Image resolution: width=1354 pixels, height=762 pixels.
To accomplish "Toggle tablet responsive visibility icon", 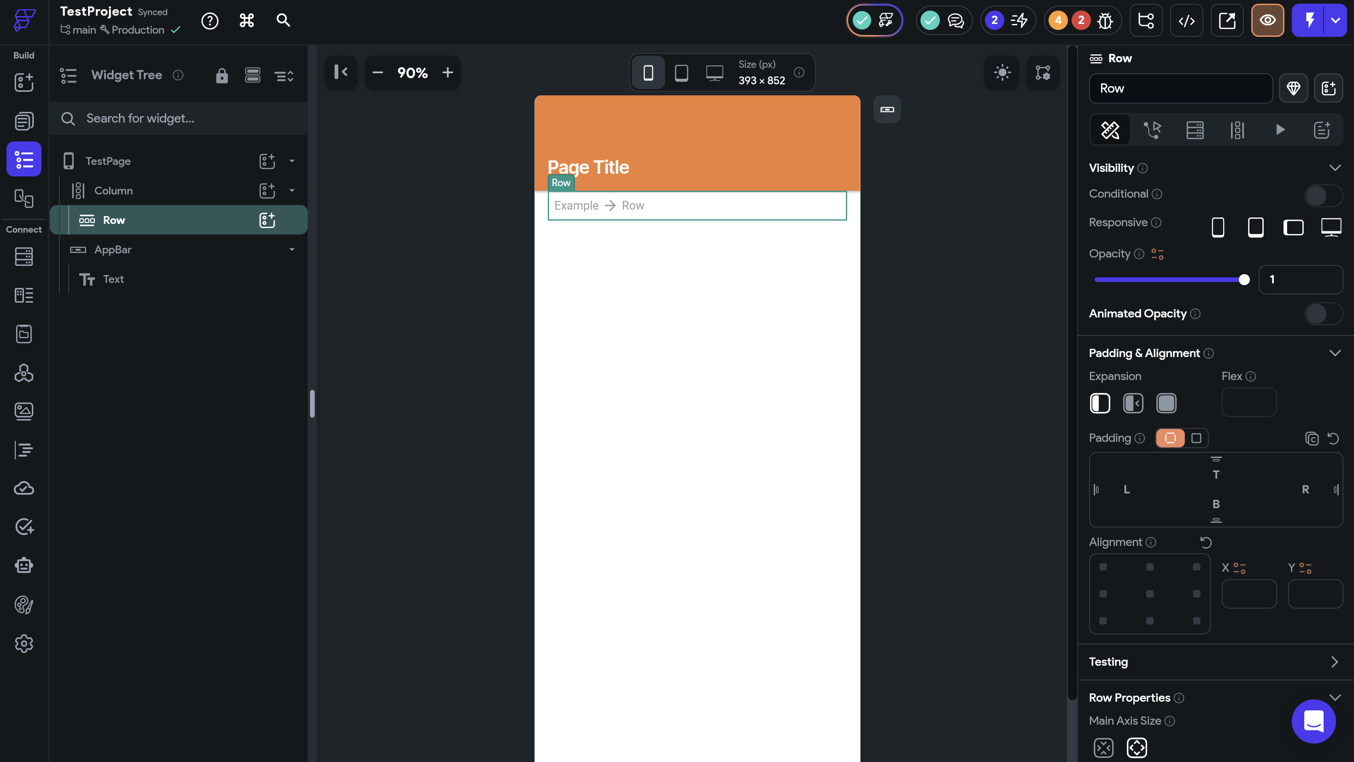I will tap(1255, 227).
